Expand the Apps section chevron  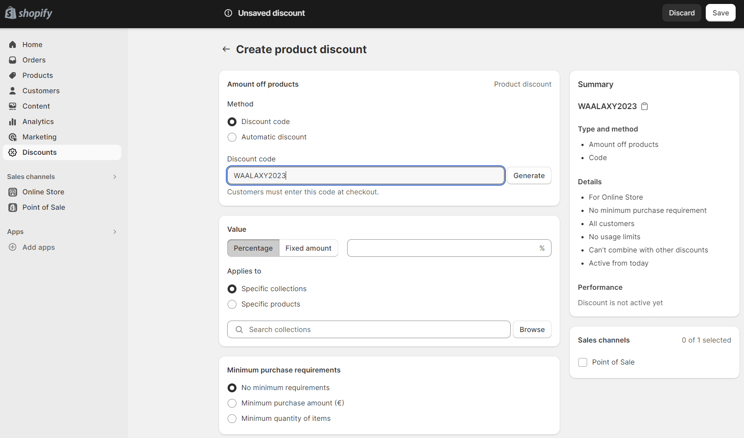[115, 232]
